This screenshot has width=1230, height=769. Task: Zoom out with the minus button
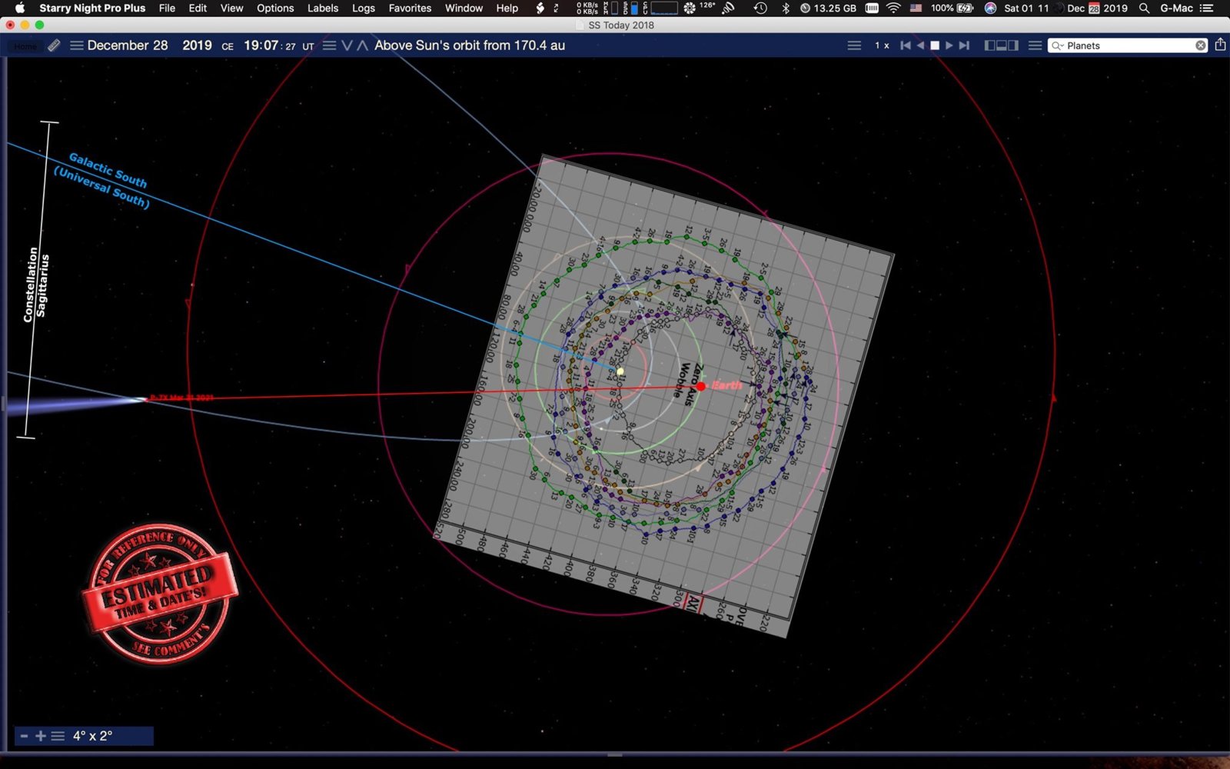click(x=24, y=736)
